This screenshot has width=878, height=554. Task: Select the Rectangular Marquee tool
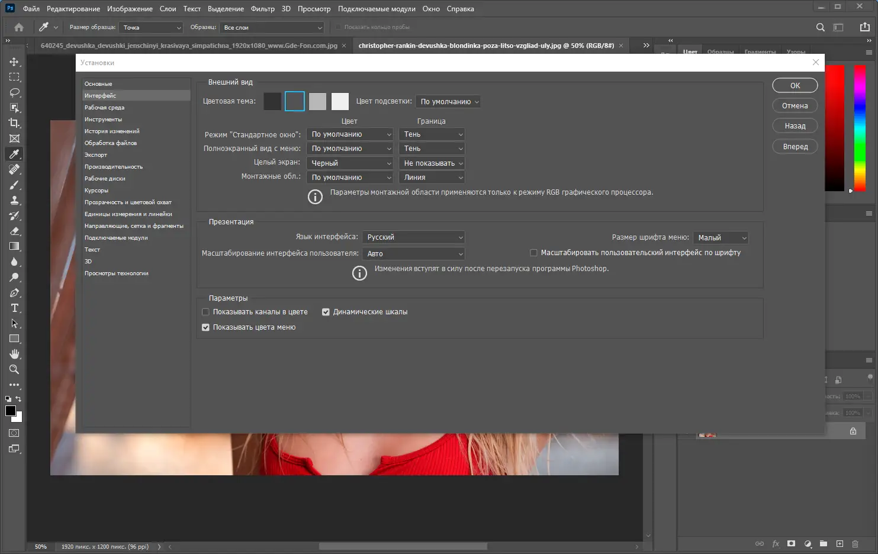14,77
